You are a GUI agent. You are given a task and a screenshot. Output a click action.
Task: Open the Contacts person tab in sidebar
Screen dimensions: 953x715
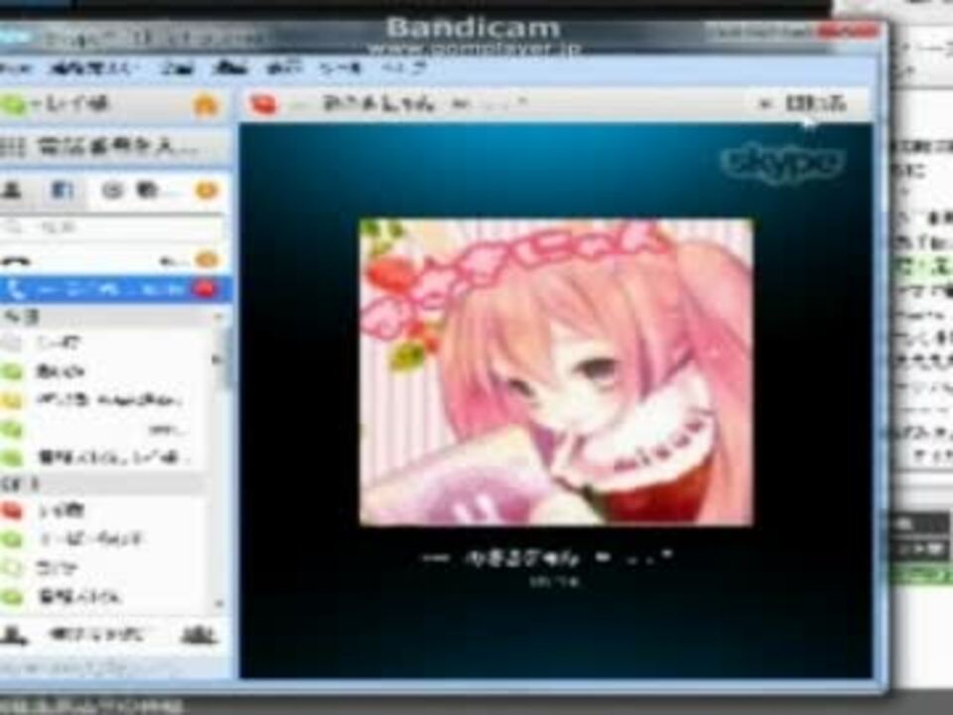12,191
